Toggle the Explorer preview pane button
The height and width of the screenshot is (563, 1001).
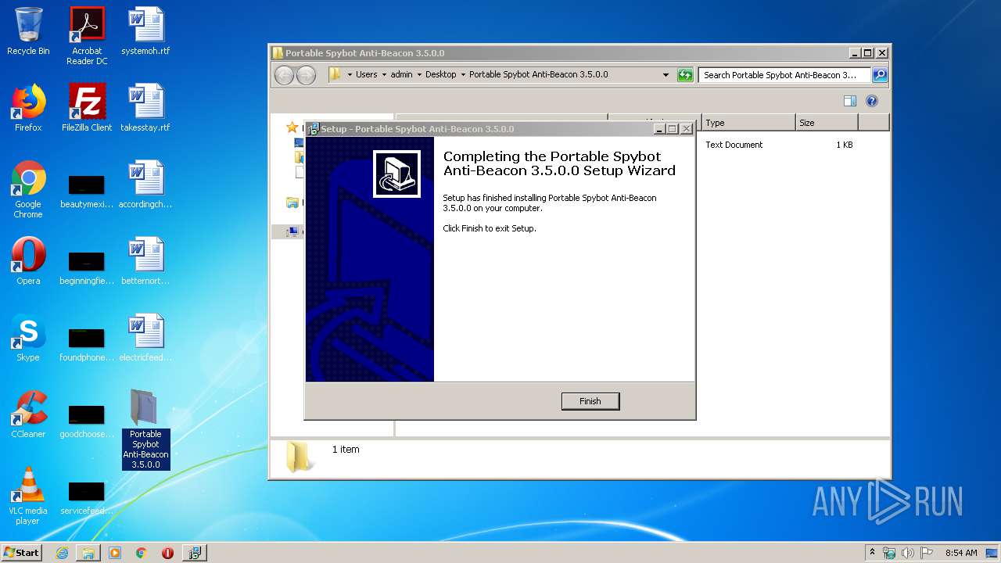pos(850,101)
